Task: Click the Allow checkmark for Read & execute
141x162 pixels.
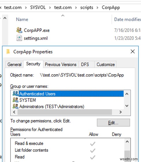Action: 93,144
